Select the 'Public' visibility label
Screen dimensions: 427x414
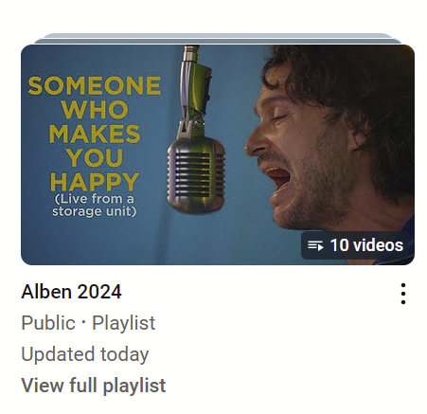tap(48, 323)
